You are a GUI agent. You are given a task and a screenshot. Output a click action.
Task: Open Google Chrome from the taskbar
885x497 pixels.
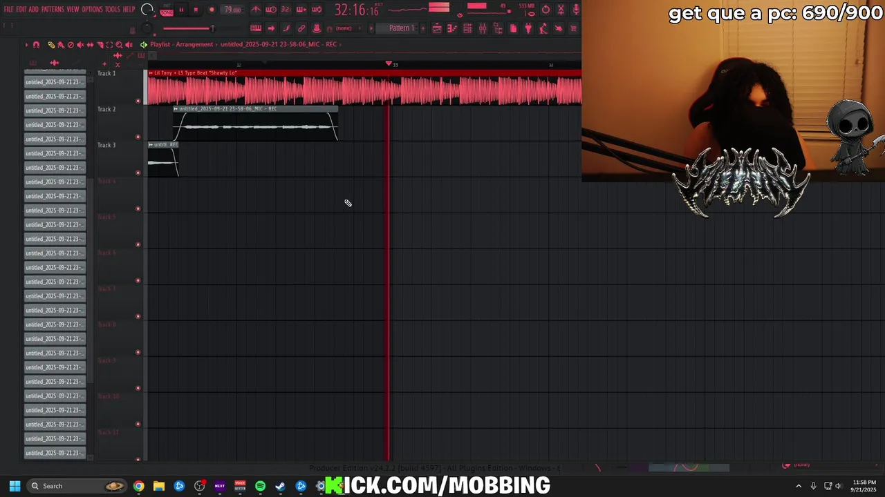139,486
